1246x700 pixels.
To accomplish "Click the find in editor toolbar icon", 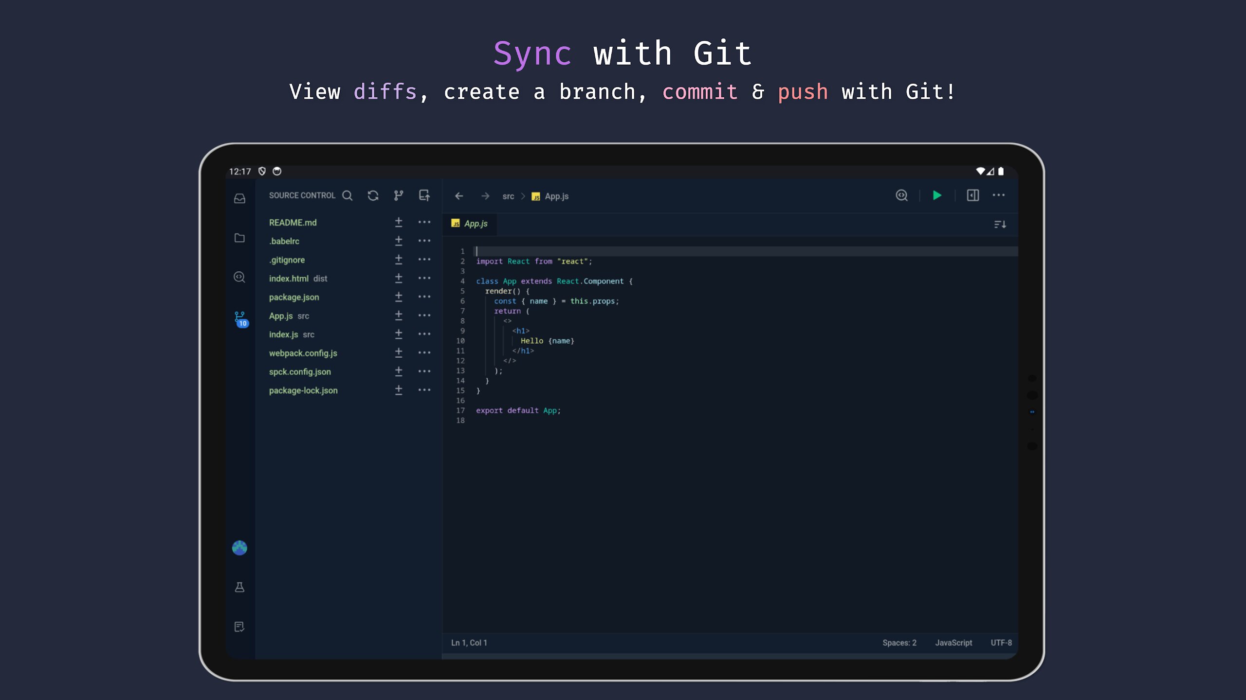I will pyautogui.click(x=901, y=195).
